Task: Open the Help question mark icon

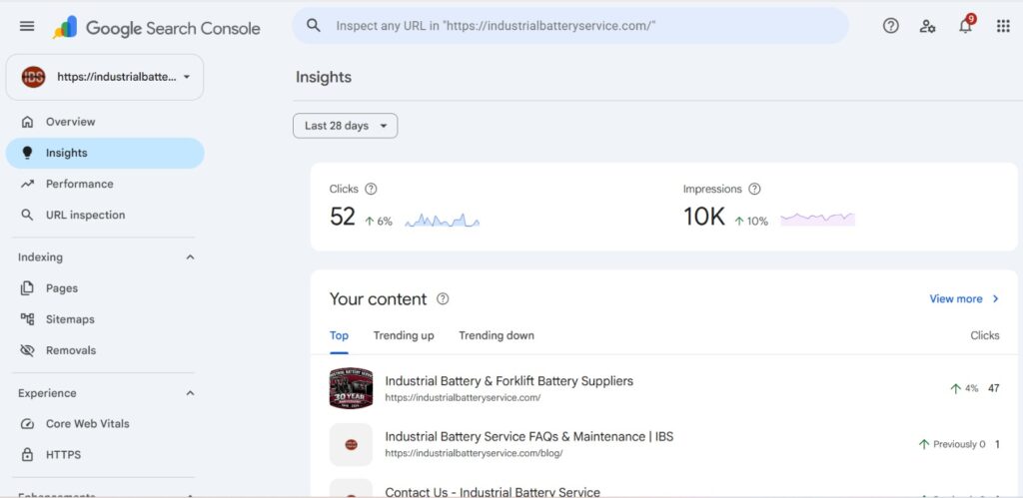Action: coord(890,26)
